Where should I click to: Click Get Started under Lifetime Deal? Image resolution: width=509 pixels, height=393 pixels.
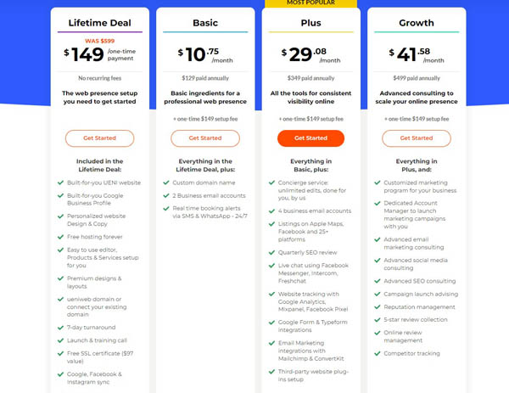click(x=99, y=138)
